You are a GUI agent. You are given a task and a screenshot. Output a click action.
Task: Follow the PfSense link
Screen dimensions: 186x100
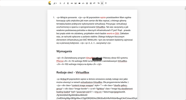point(60,61)
